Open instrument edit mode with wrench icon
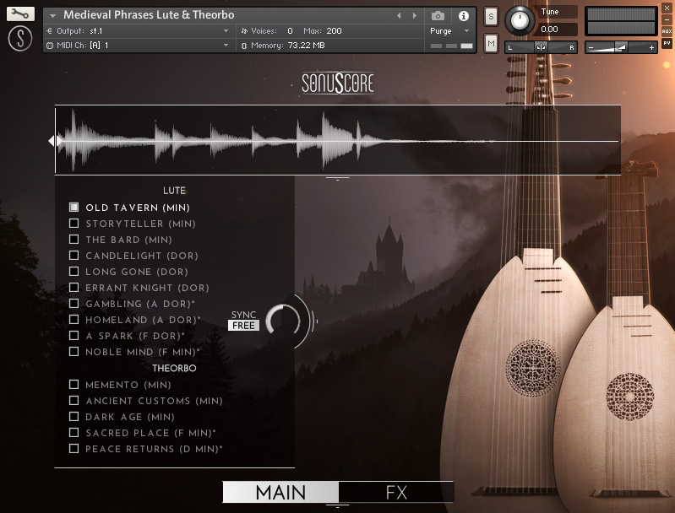Viewport: 675px width, 513px height. point(21,14)
